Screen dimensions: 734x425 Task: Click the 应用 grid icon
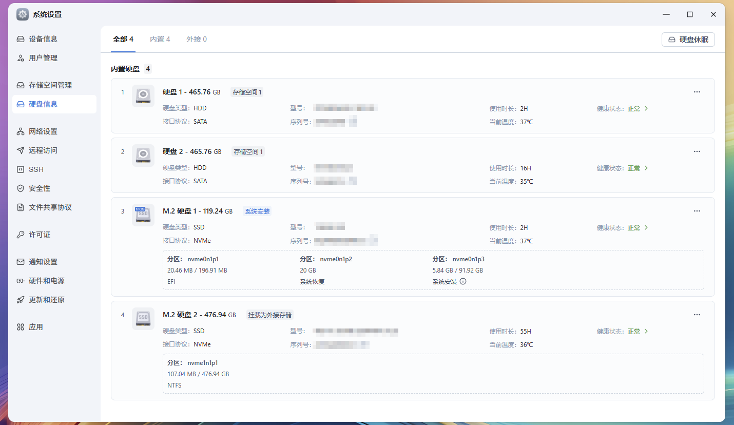(x=21, y=327)
